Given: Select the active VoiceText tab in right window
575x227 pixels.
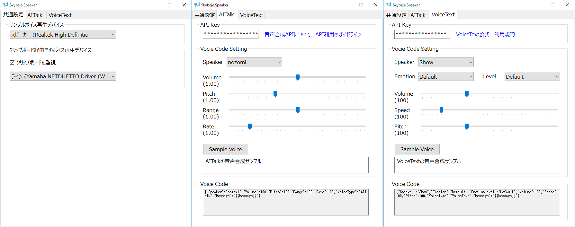Looking at the screenshot, I should tap(443, 14).
